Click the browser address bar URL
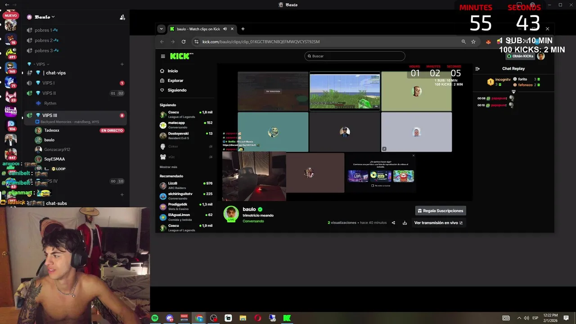 (261, 42)
